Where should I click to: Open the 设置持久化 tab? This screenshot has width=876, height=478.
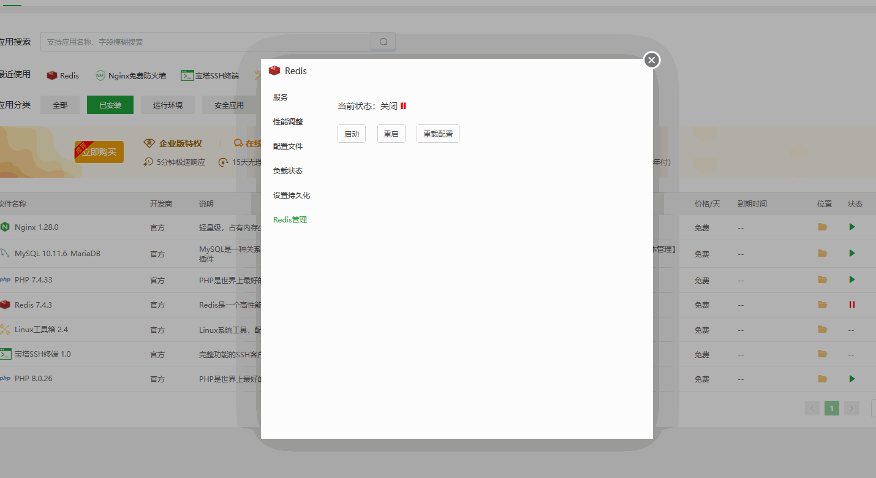[x=292, y=195]
